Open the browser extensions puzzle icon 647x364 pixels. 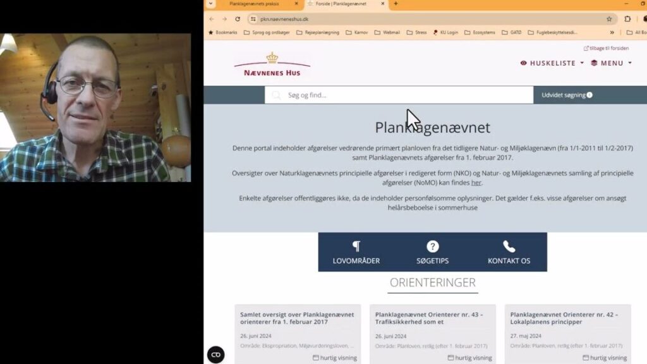627,19
